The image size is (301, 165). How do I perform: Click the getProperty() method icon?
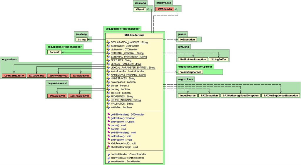(x=109, y=122)
